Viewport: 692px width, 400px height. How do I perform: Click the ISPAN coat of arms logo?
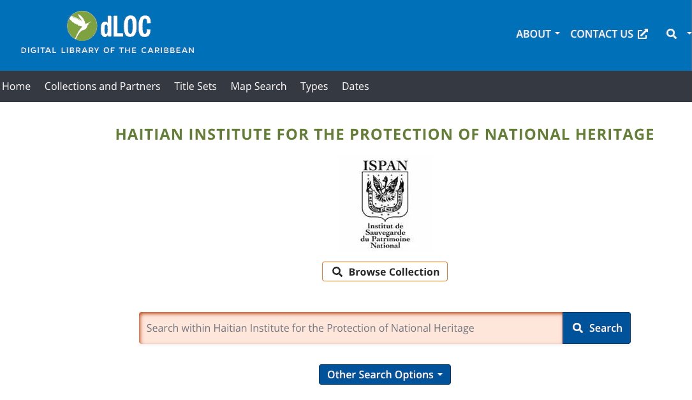[385, 203]
